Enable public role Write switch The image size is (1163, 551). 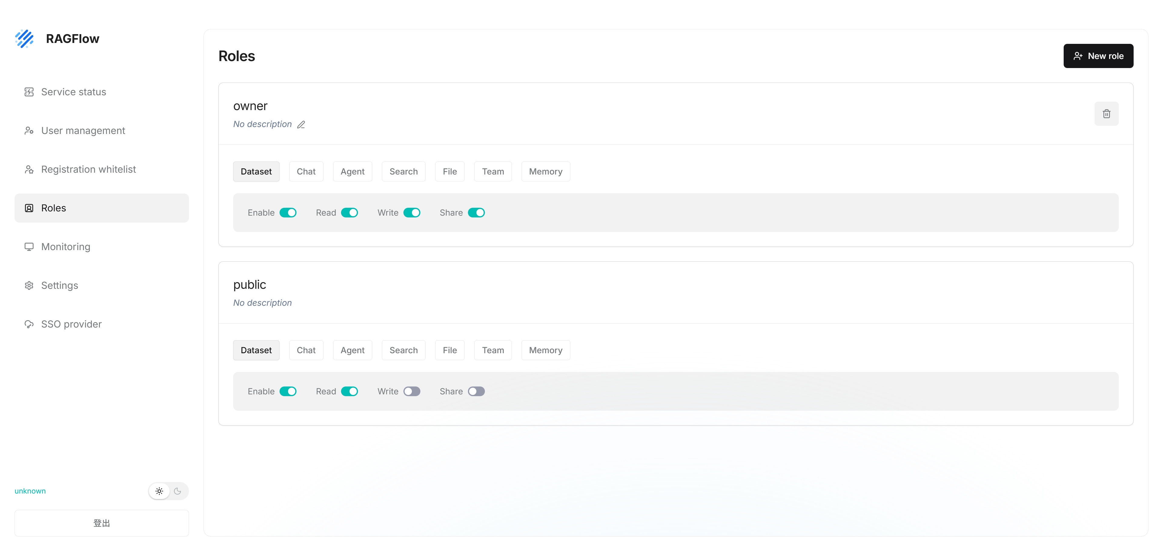(x=412, y=391)
